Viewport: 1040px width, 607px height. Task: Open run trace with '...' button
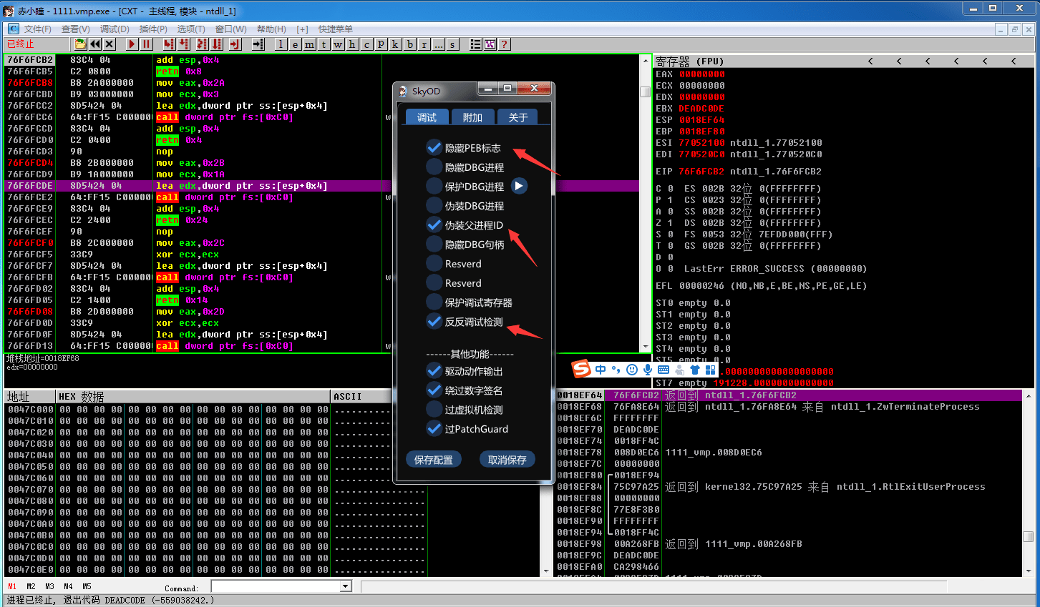pyautogui.click(x=438, y=44)
